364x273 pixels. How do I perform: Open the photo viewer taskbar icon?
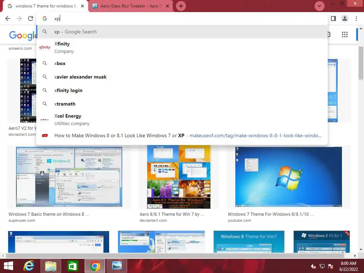(117, 266)
